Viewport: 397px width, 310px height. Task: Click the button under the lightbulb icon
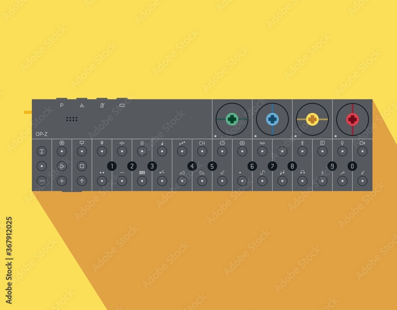342,151
